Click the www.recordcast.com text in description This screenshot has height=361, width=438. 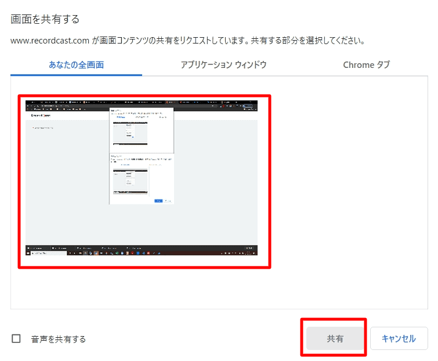tap(50, 41)
